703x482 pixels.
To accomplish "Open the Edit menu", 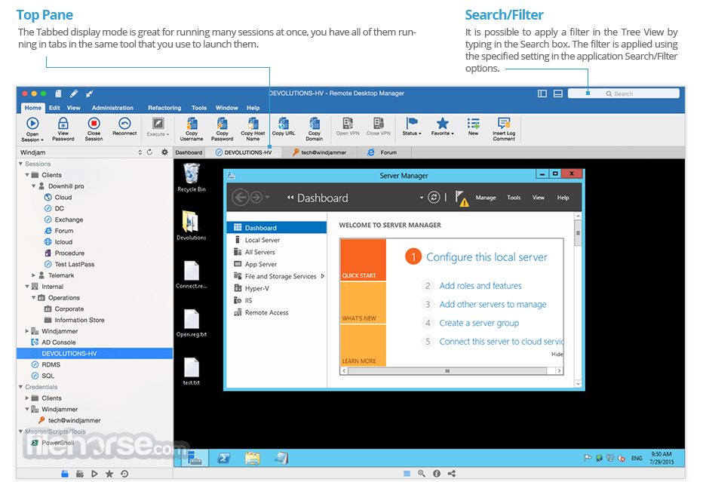I will [54, 108].
